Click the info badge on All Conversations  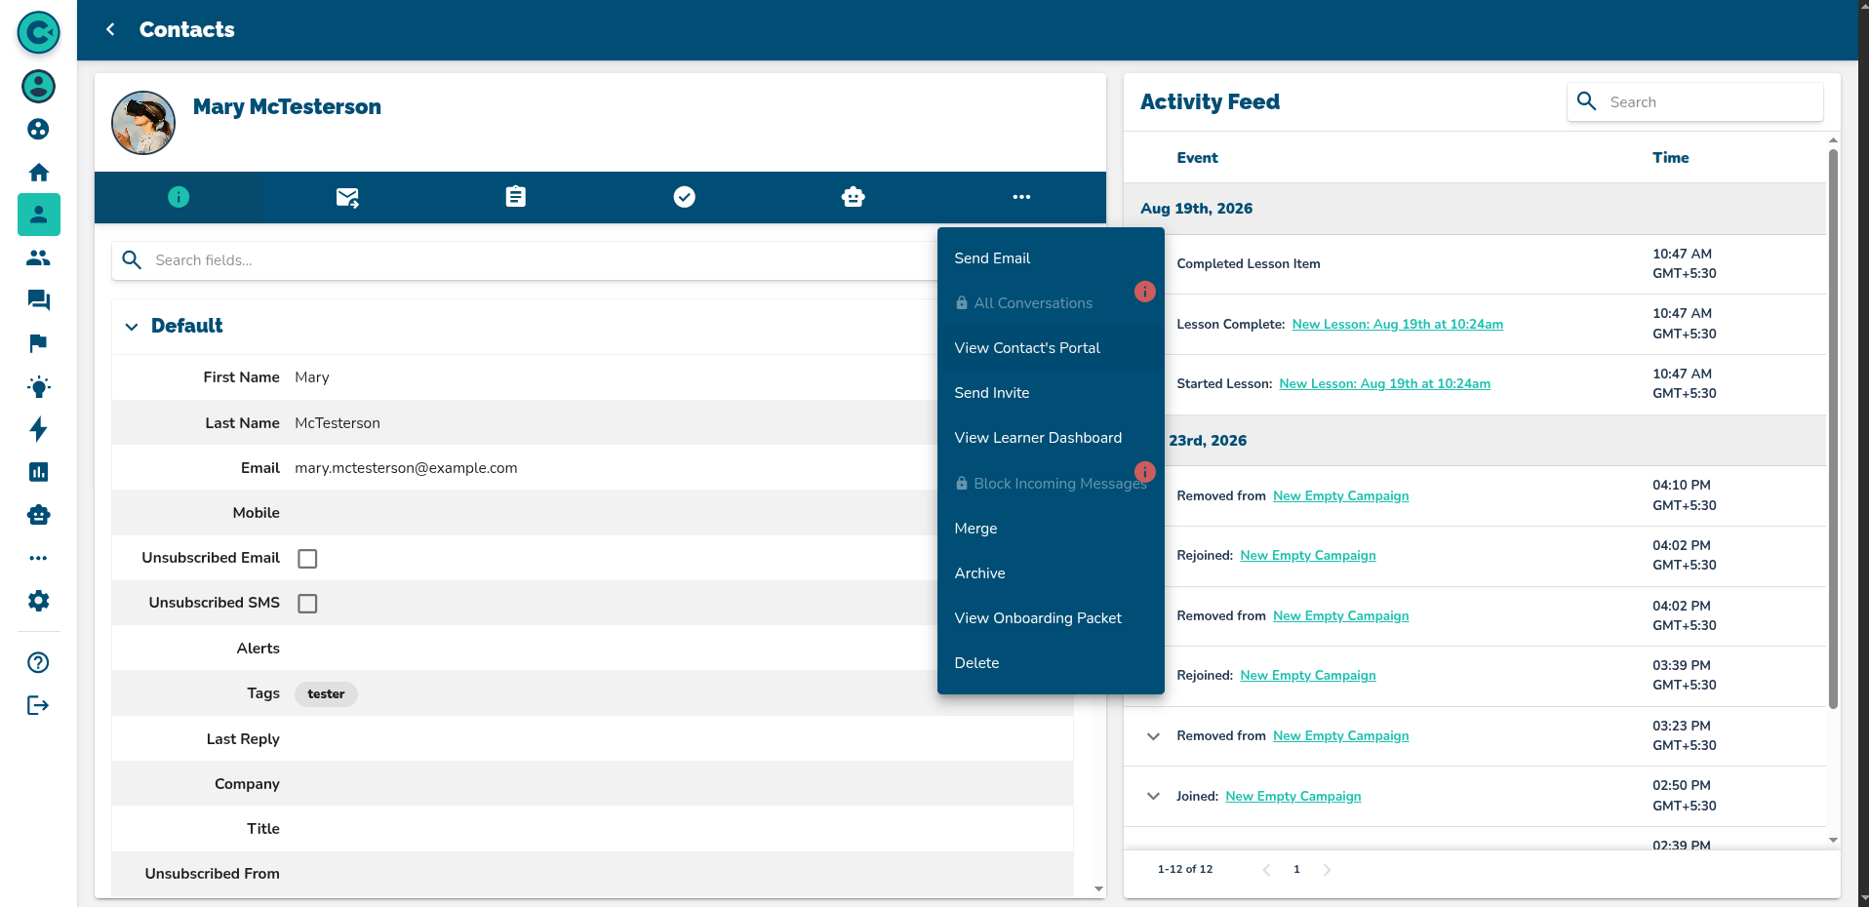[1145, 292]
